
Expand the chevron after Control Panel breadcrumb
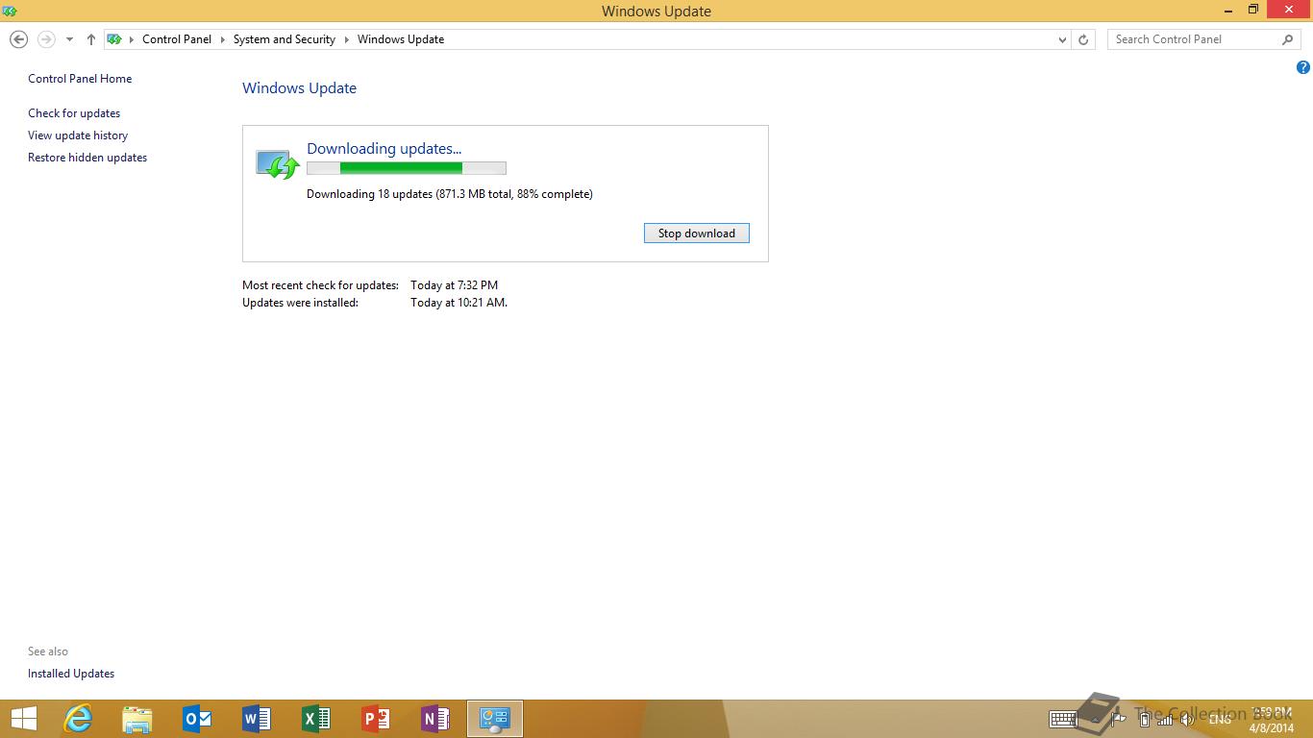pyautogui.click(x=223, y=39)
